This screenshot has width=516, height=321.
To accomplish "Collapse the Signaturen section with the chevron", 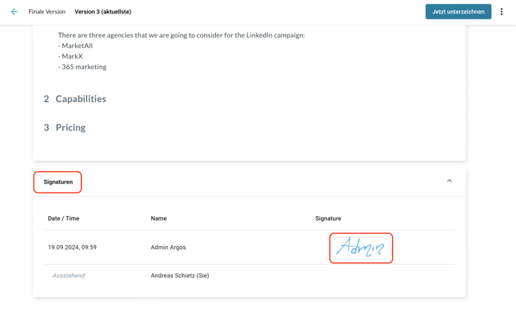I will tap(449, 181).
